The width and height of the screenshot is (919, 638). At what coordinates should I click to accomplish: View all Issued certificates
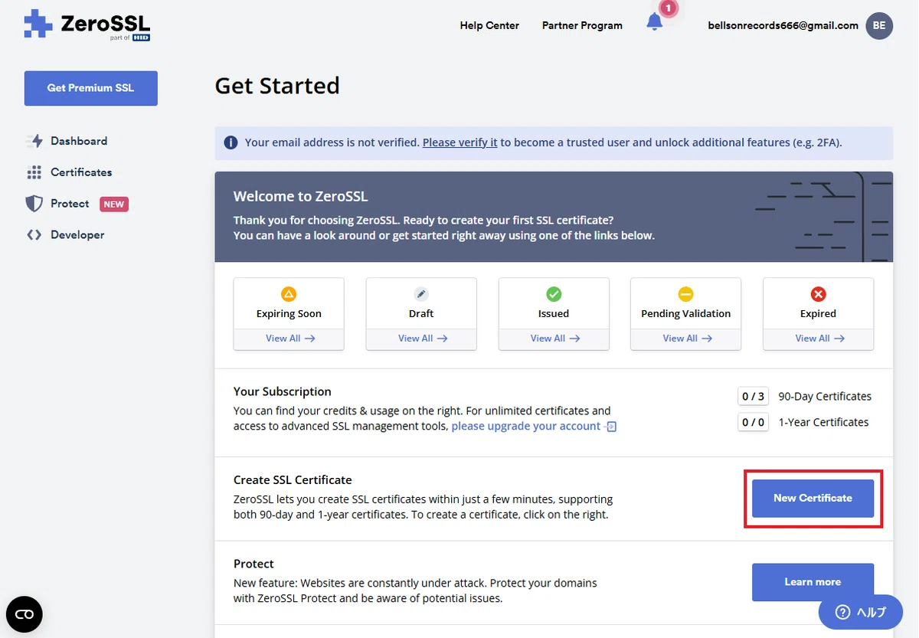[x=554, y=339]
